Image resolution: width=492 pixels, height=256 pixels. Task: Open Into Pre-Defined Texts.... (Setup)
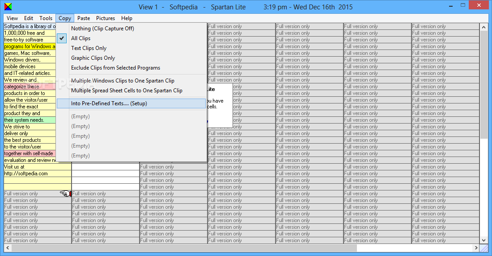[x=131, y=103]
